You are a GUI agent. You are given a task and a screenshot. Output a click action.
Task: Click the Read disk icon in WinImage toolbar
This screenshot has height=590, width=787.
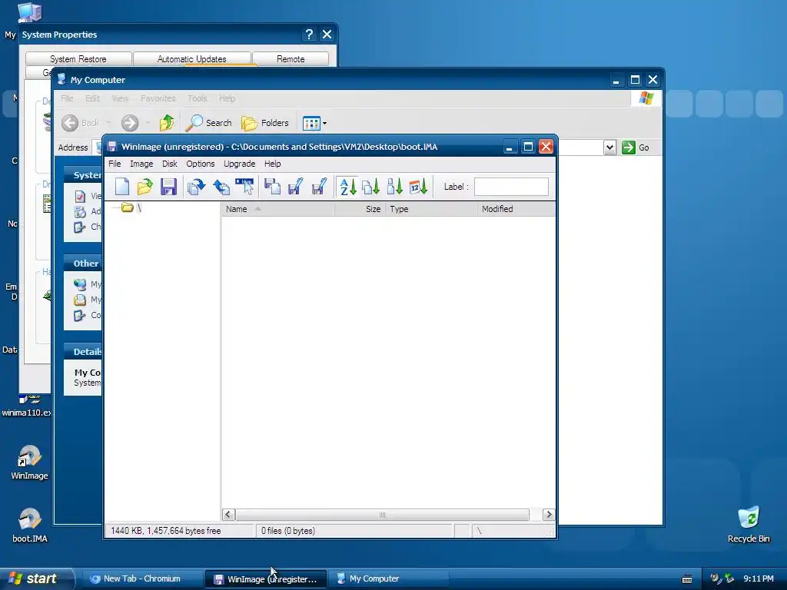(x=272, y=187)
